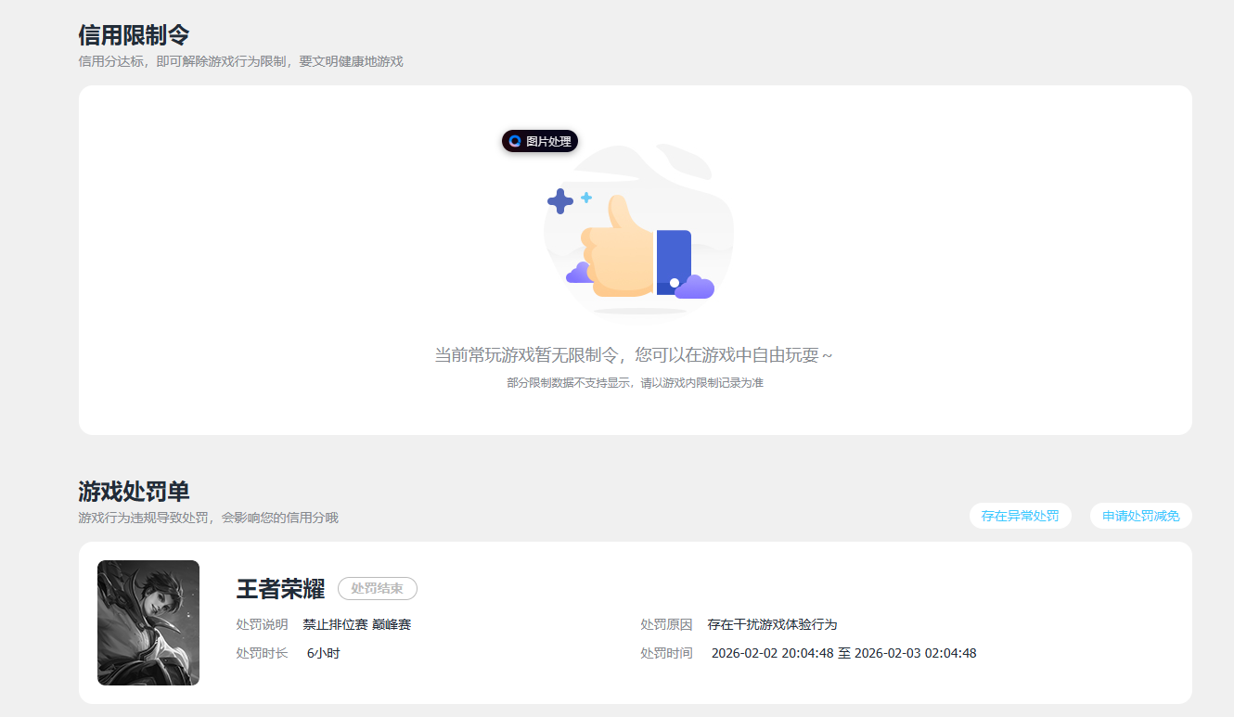Screen dimensions: 1234x717
Task: Click the 信用限制令 heading
Action: pos(134,35)
